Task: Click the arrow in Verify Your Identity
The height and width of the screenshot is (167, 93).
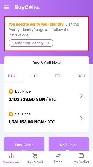Action: pyautogui.click(x=48, y=43)
